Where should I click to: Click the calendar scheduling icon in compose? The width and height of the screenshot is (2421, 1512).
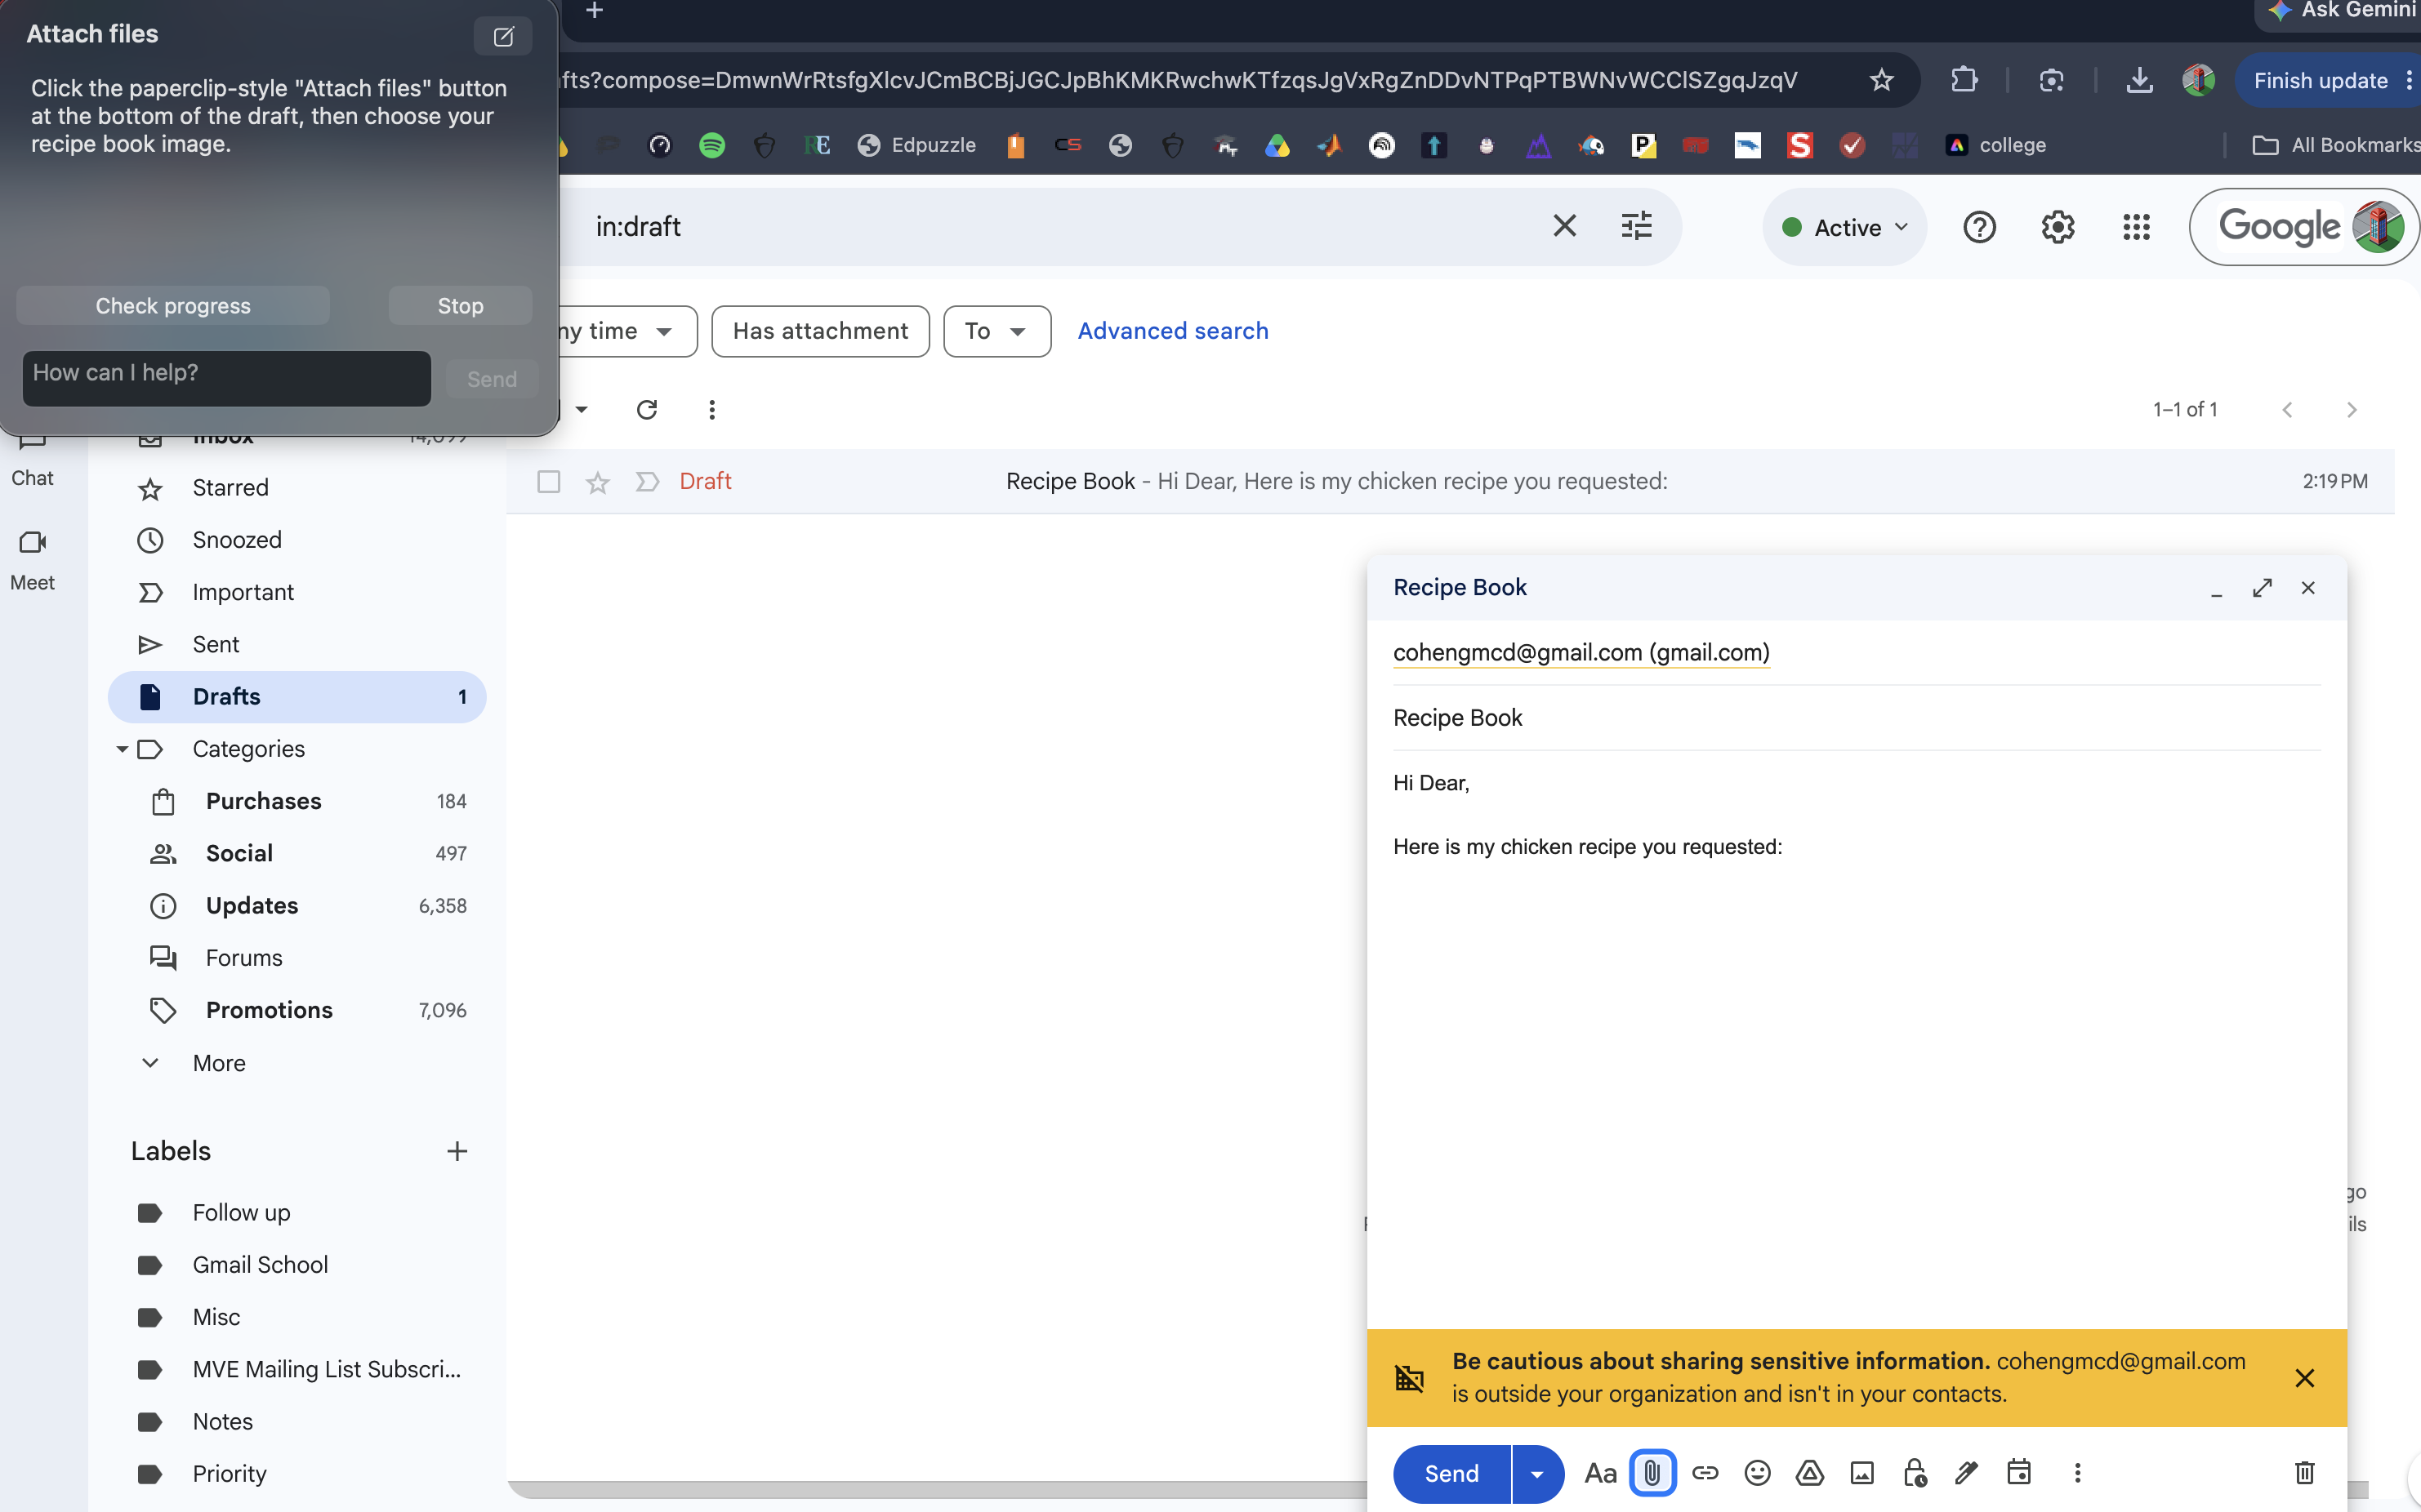point(2019,1472)
